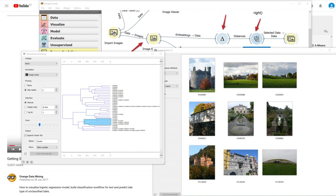This screenshot has width=336, height=196.
Task: Open the Linkage dropdown set to Ward
Action: click(x=41, y=63)
